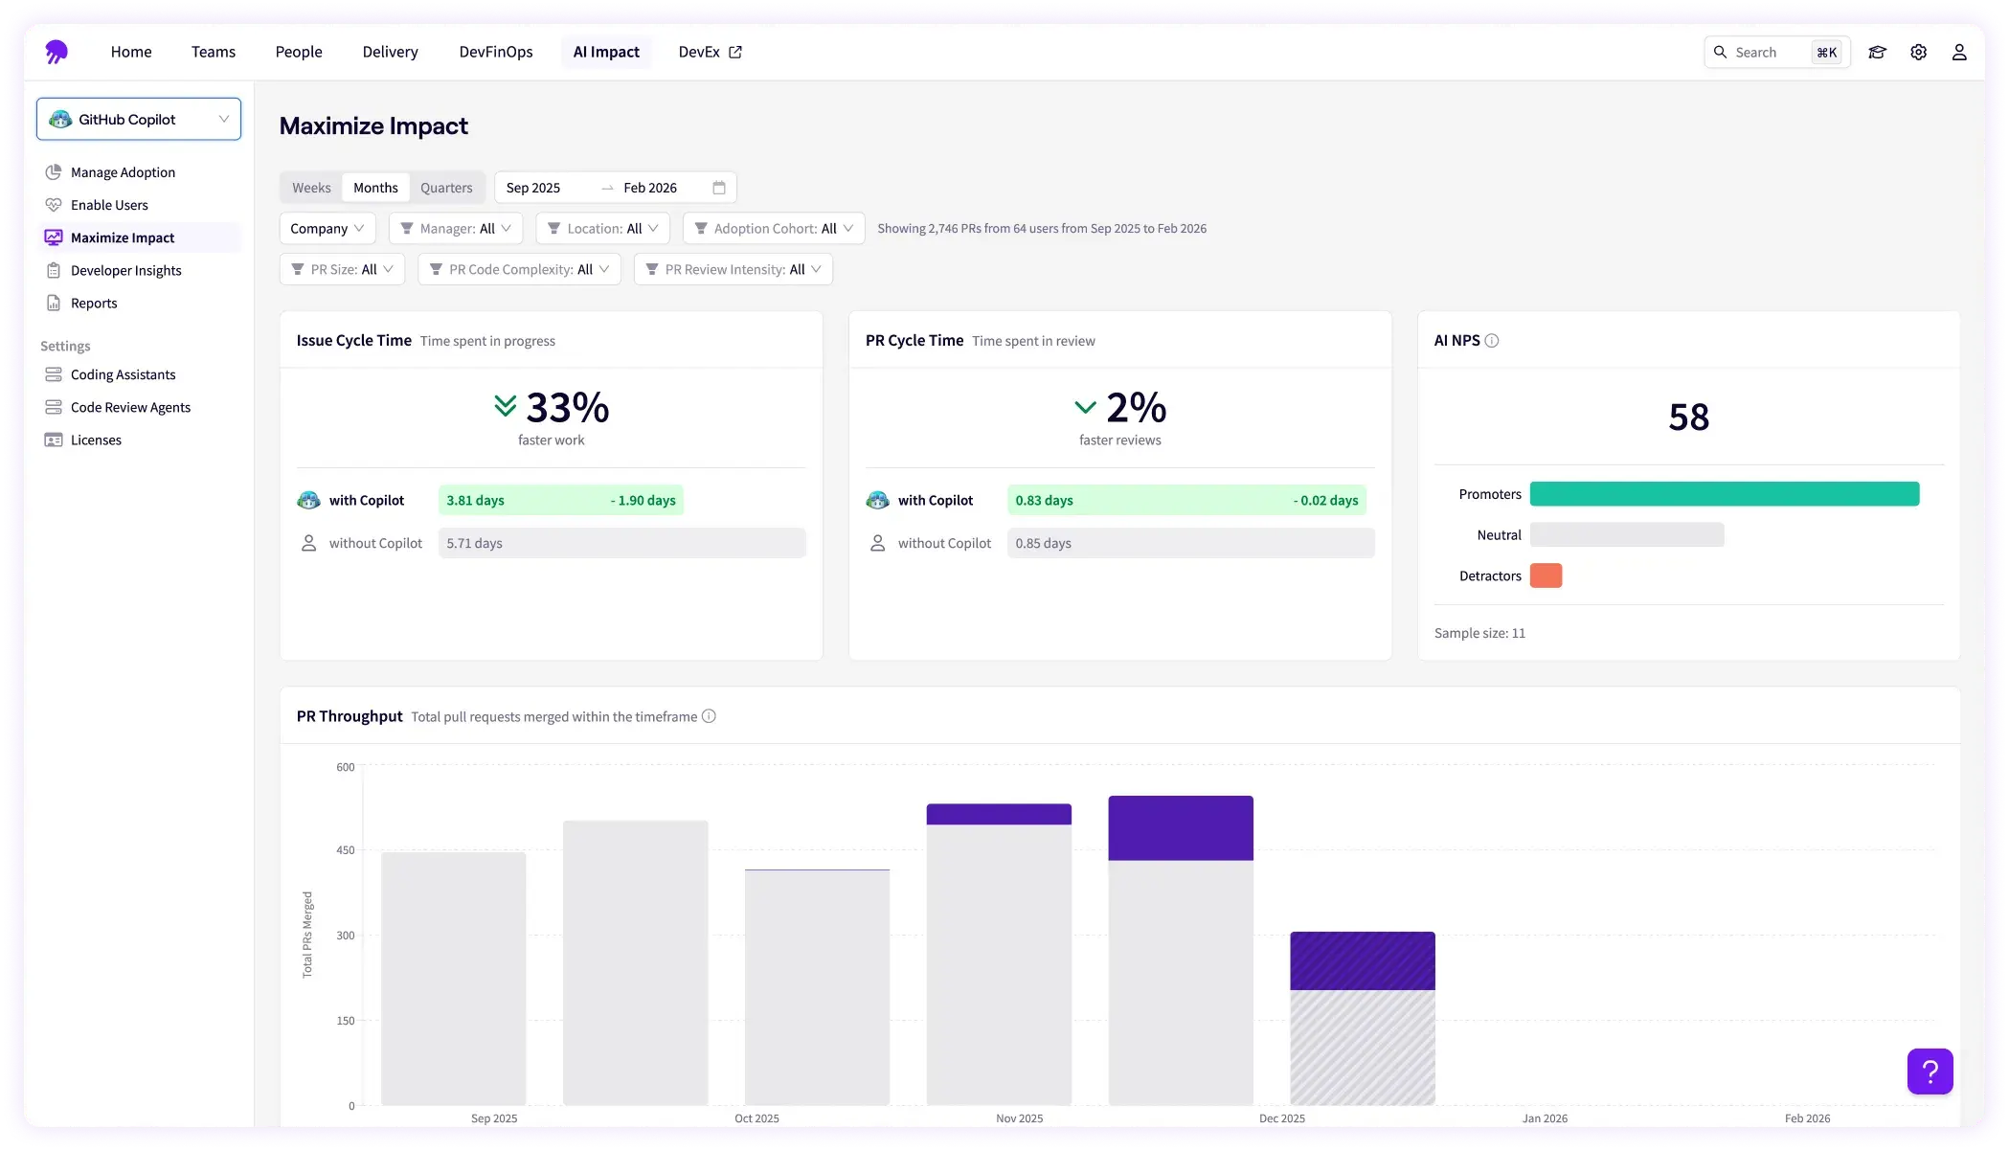Open the purple help question button
Screen dimensions: 2009x1151
tap(1930, 1071)
